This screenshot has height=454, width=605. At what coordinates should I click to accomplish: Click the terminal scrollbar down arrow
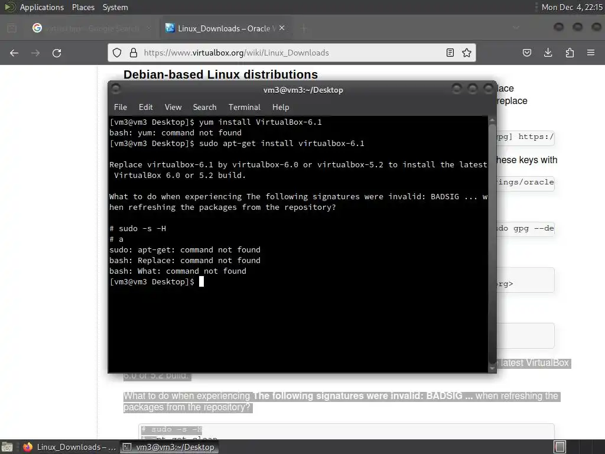(492, 368)
